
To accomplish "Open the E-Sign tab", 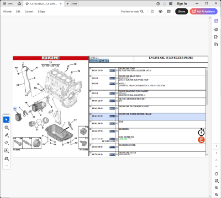I will point(41,12).
